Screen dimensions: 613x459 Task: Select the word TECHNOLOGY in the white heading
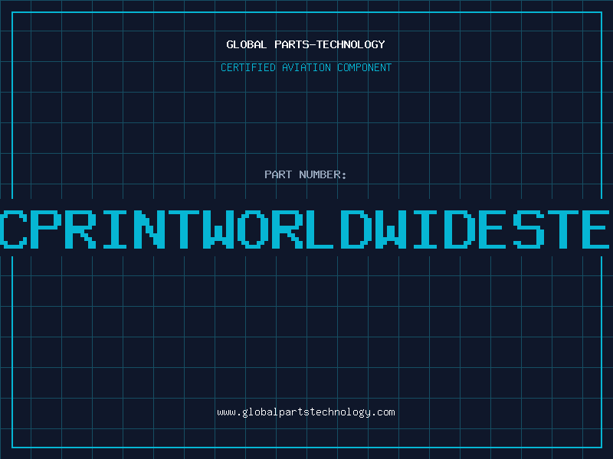tap(351, 44)
